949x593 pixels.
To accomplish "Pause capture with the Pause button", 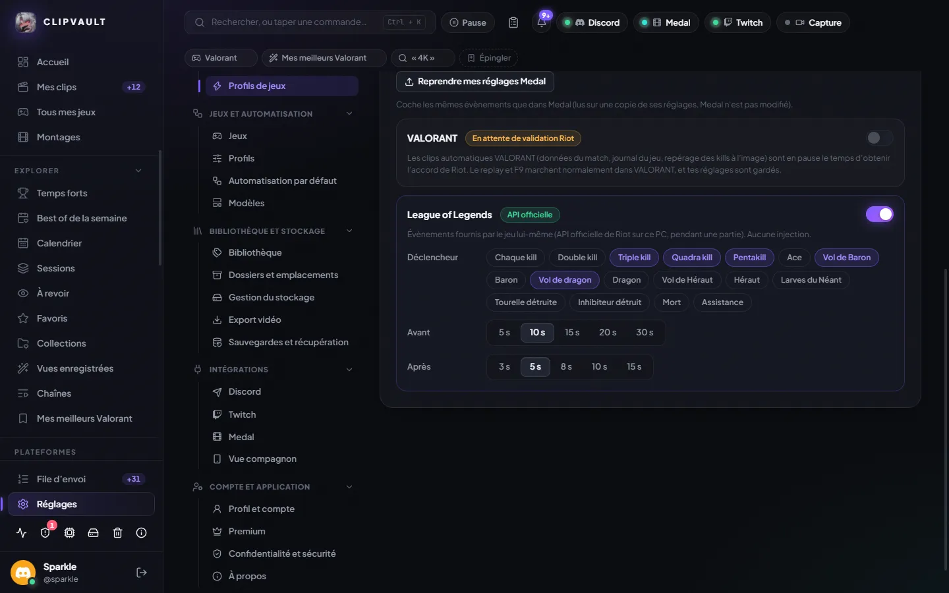I will [x=468, y=22].
